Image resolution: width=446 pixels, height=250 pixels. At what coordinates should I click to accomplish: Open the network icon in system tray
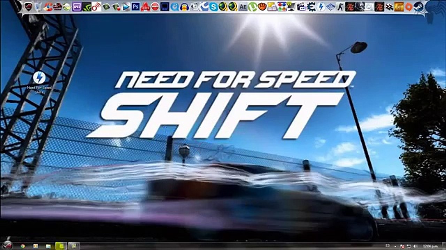click(x=409, y=246)
